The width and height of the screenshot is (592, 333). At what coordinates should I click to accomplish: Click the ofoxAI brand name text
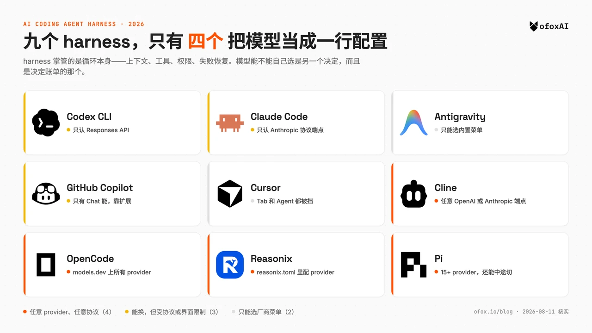554,26
